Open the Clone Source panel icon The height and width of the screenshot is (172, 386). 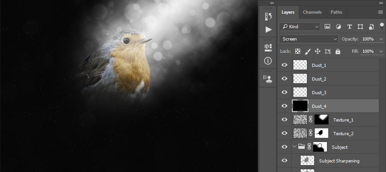[268, 79]
